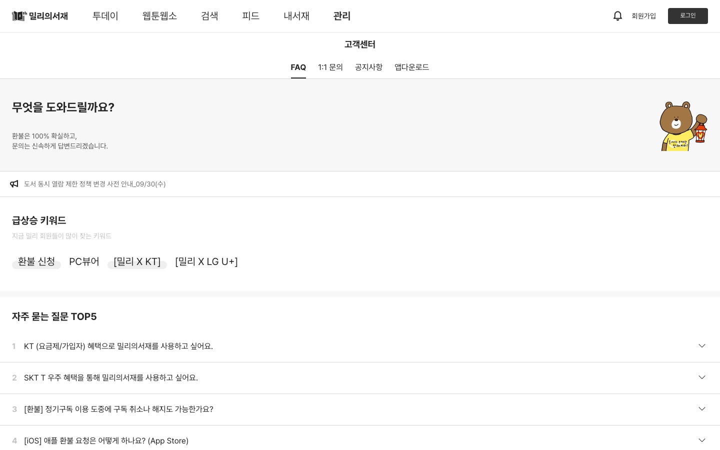Select the FAQ tab
Viewport: 720px width, 450px height.
298,67
